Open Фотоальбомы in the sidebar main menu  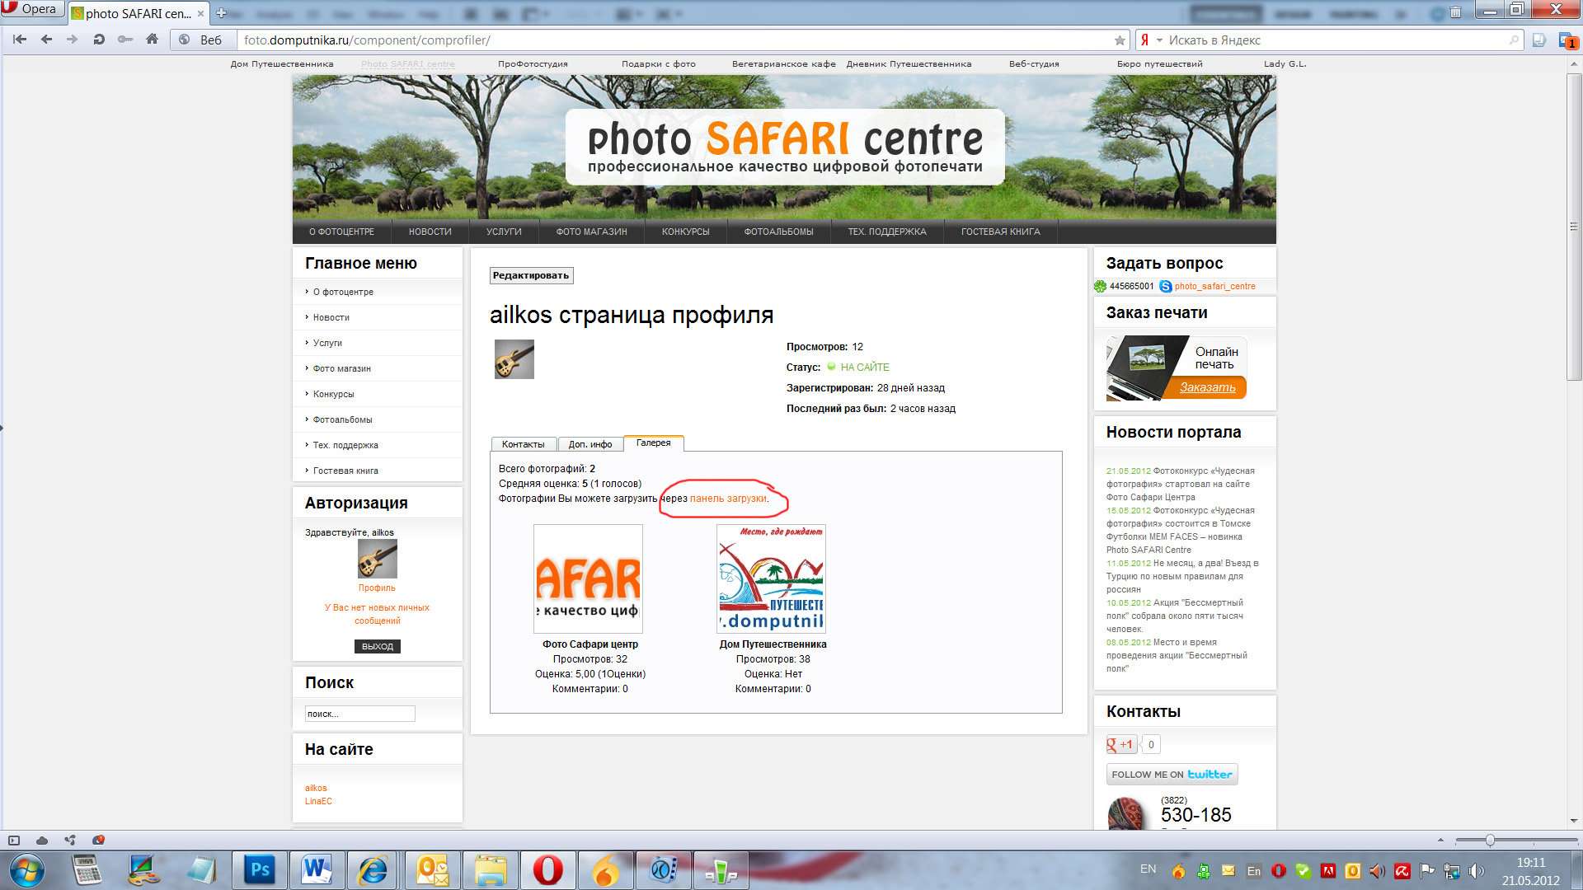pos(342,419)
